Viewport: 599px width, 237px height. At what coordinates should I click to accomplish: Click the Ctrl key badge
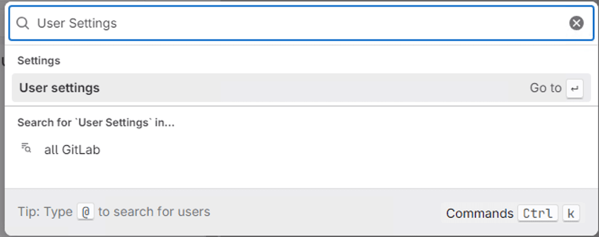point(537,214)
